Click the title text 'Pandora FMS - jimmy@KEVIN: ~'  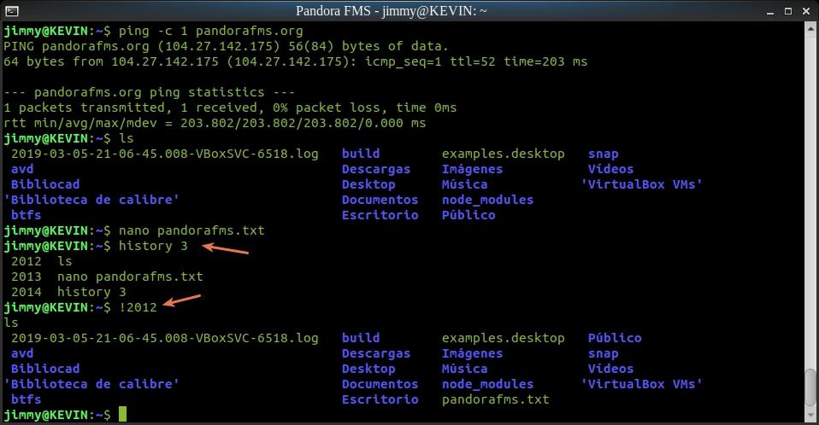392,10
